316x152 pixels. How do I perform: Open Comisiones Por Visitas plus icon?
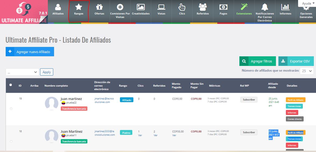(x=120, y=7)
